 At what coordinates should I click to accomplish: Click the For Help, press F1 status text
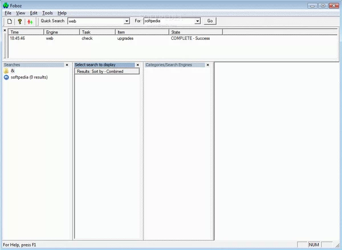[x=19, y=245]
